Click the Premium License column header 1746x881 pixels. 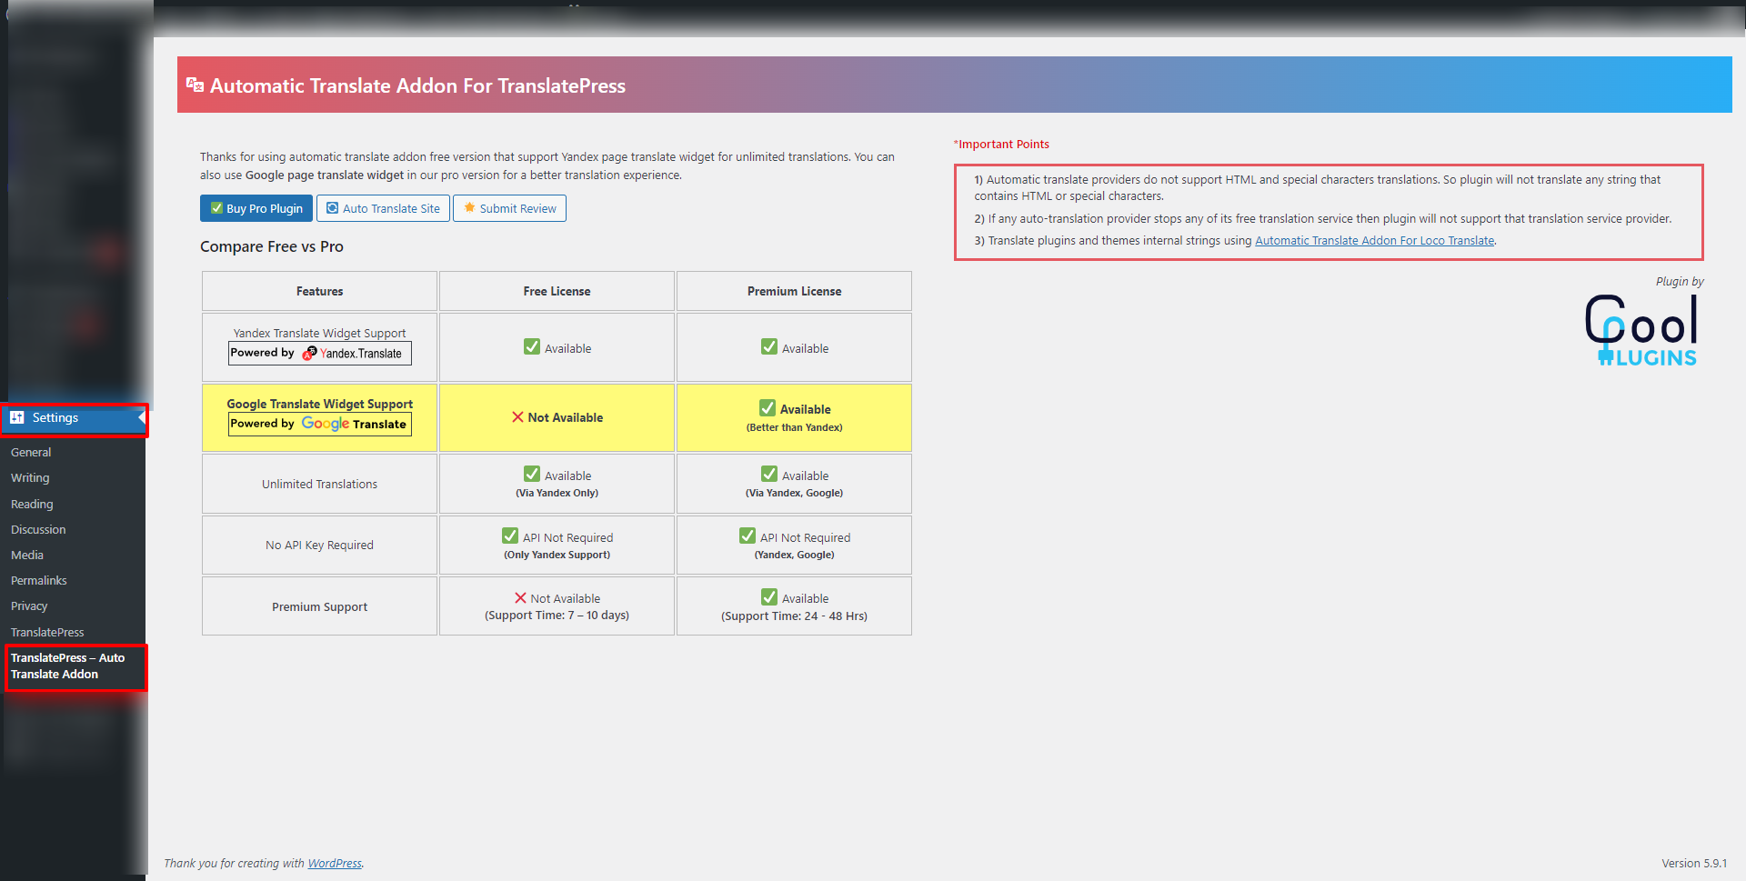(794, 291)
